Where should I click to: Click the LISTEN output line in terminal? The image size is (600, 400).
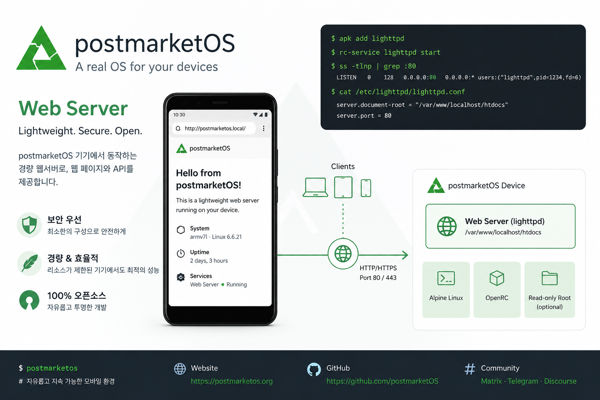459,78
